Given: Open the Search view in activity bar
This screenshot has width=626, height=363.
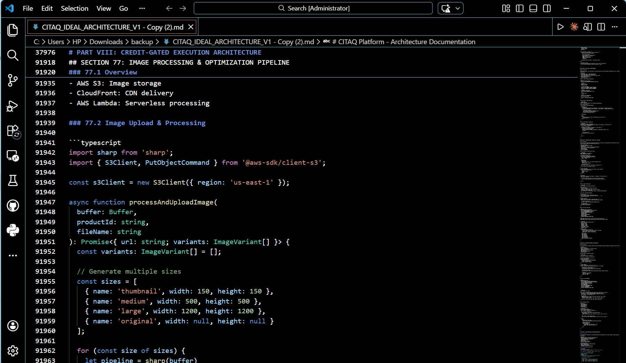Looking at the screenshot, I should [x=13, y=55].
